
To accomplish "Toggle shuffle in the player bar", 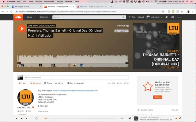I will tap(31, 118).
